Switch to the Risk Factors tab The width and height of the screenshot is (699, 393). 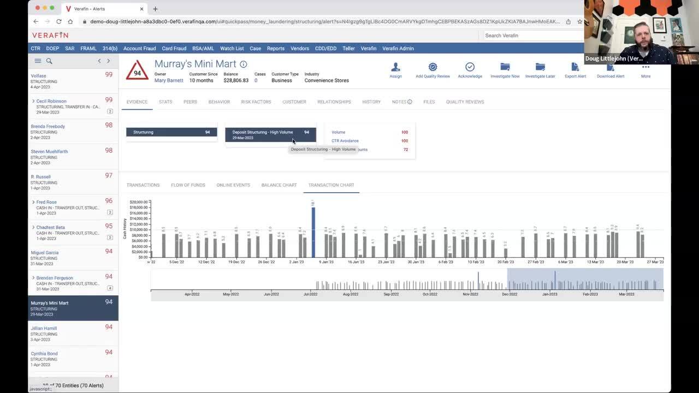256,102
